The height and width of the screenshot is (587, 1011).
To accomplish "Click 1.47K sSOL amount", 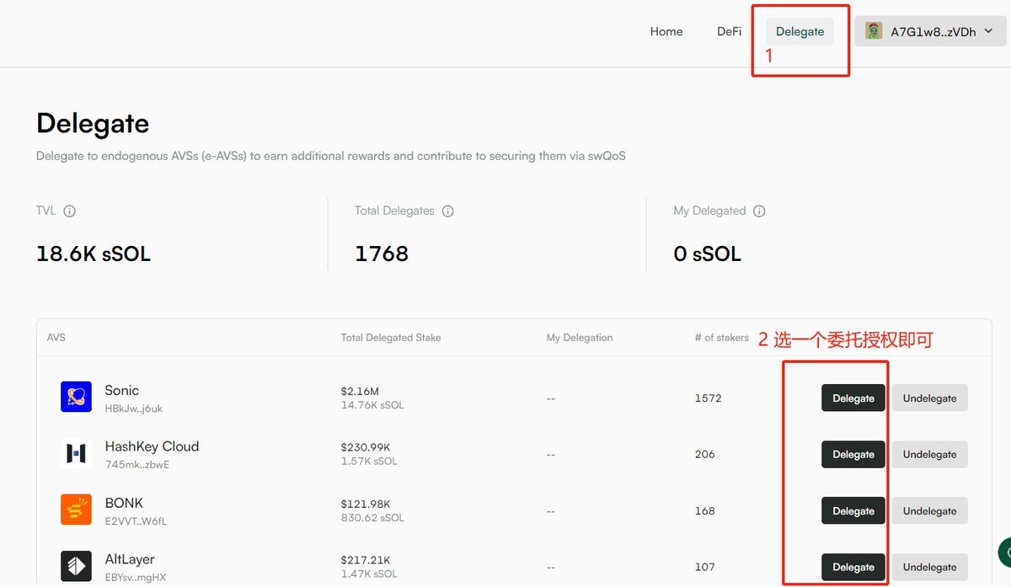I will coord(369,574).
